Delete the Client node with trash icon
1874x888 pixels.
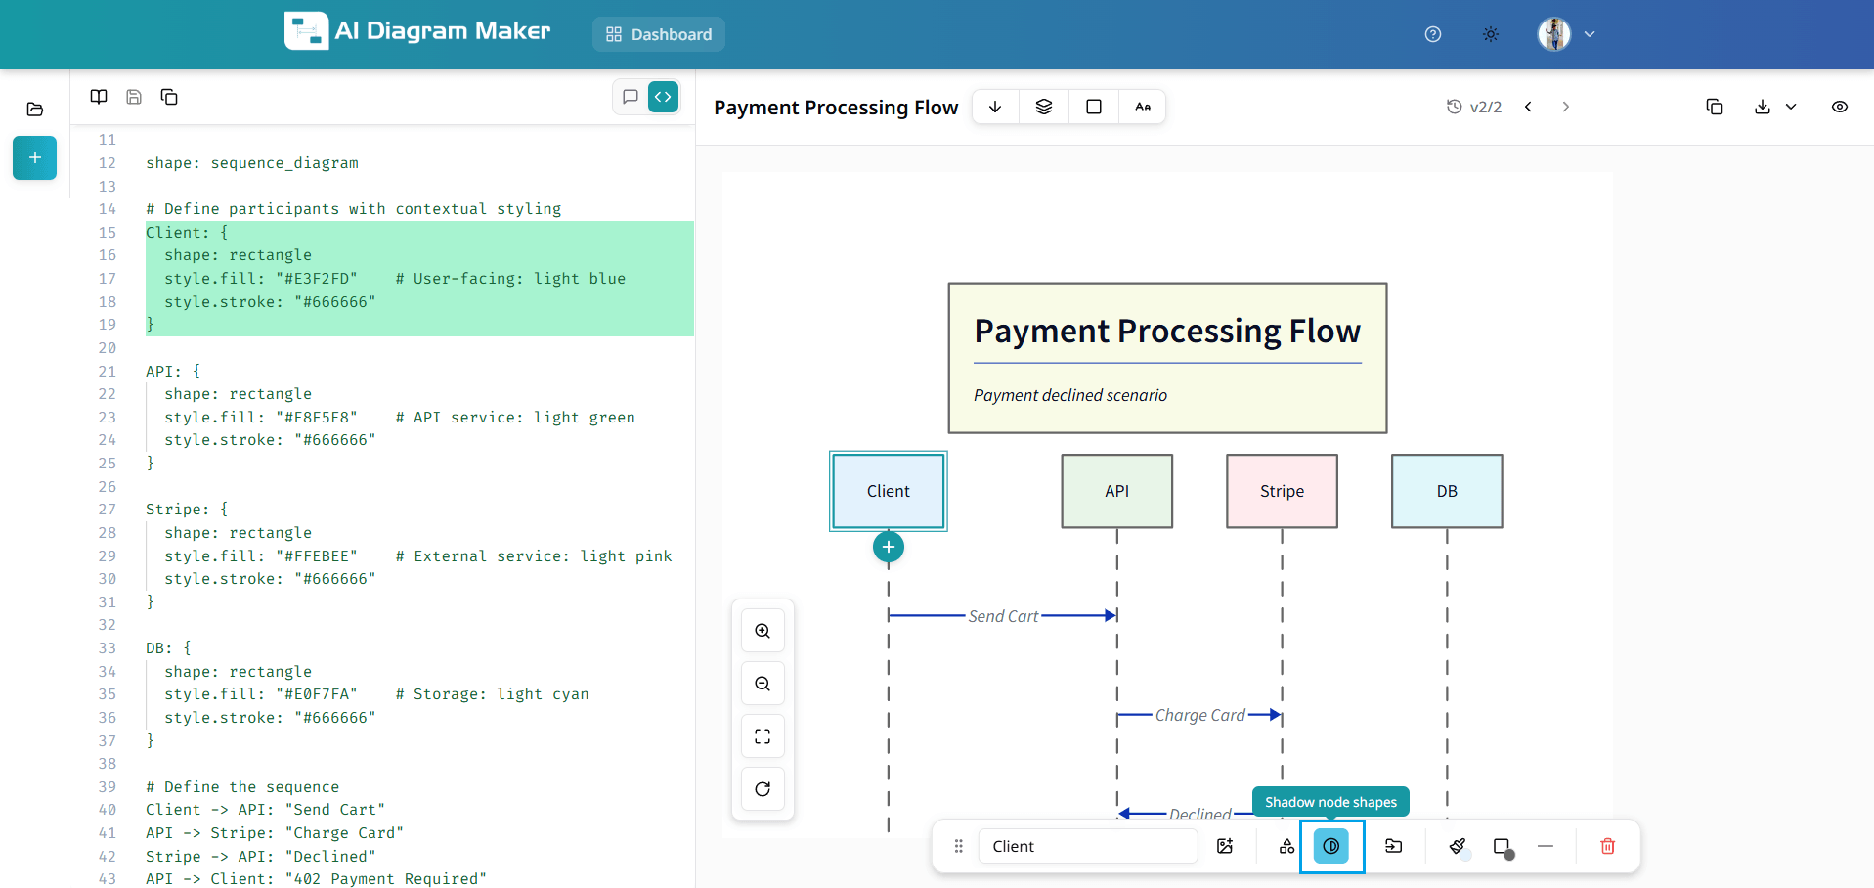(1607, 846)
